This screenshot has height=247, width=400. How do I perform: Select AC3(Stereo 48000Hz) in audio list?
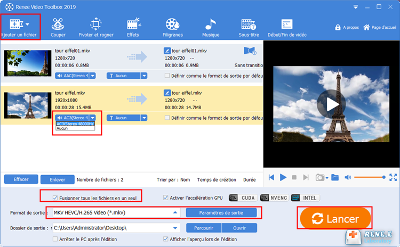click(75, 124)
